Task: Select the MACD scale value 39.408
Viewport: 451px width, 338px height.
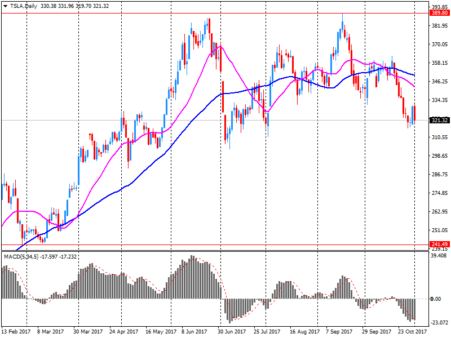Action: [440, 255]
